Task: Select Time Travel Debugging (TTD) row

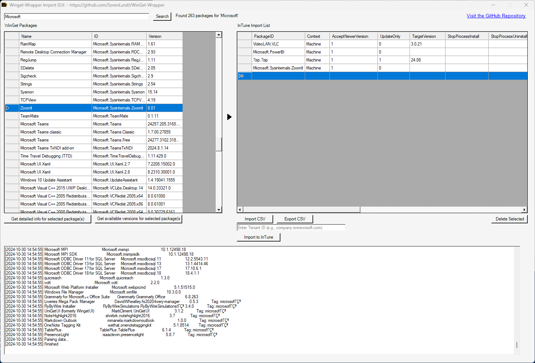Action: click(93, 156)
